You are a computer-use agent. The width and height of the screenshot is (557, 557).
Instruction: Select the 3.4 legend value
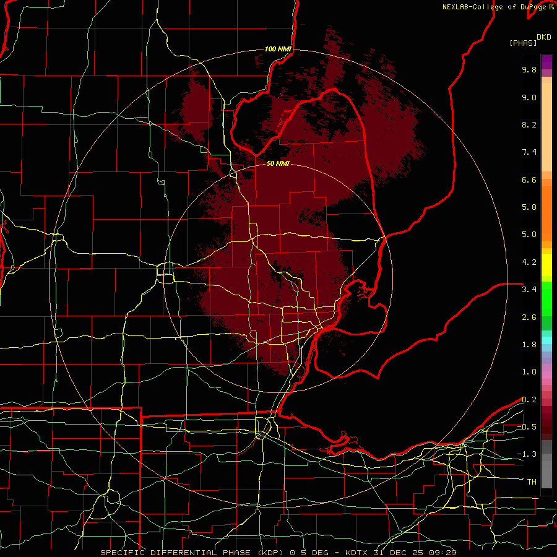tap(529, 290)
